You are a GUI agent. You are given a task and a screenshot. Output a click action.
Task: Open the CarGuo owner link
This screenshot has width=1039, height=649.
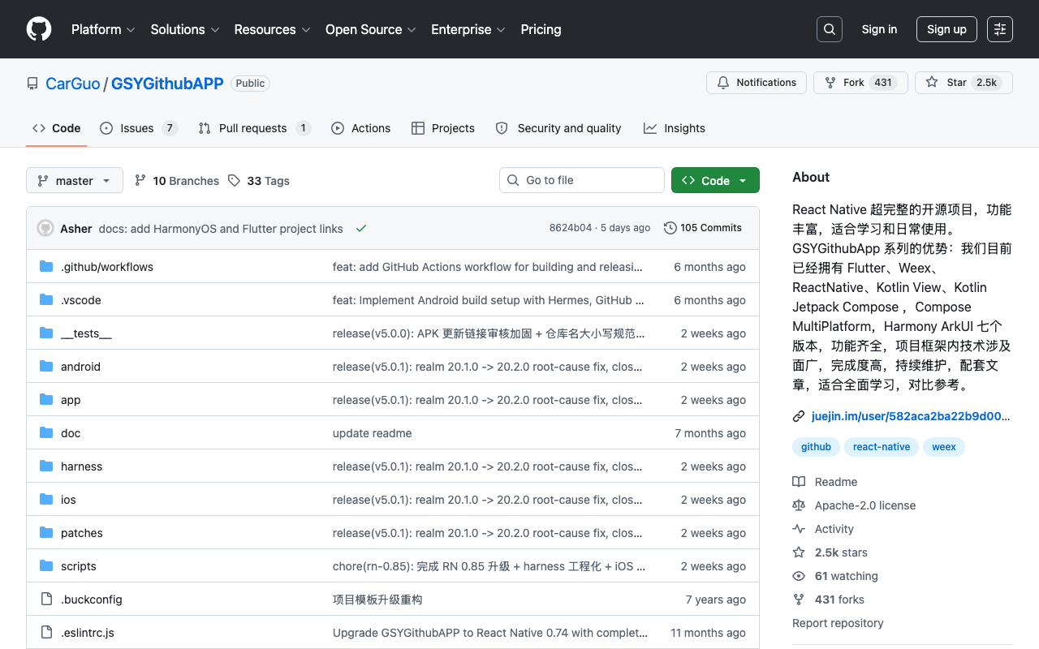click(x=73, y=83)
